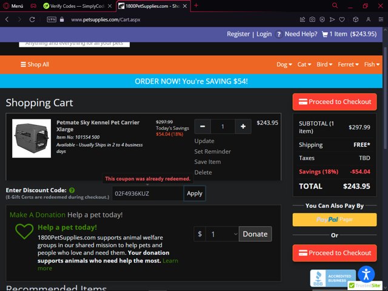Click the send flow arrow icon
Screen dimensions: 388x291
pyautogui.click(x=332, y=19)
